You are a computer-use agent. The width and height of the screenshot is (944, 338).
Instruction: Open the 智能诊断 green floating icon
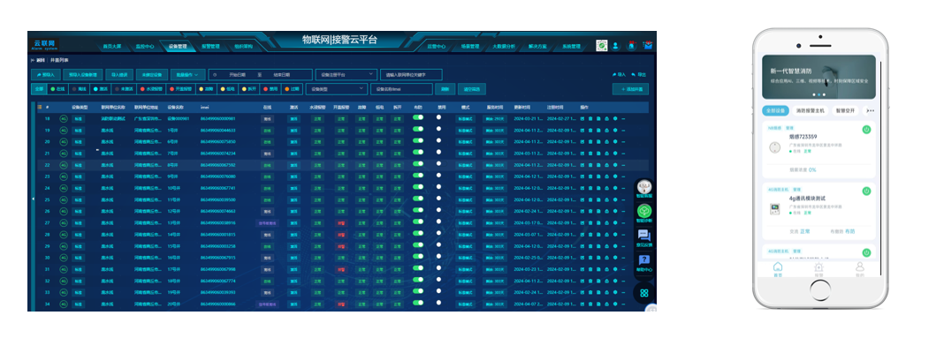pos(644,211)
